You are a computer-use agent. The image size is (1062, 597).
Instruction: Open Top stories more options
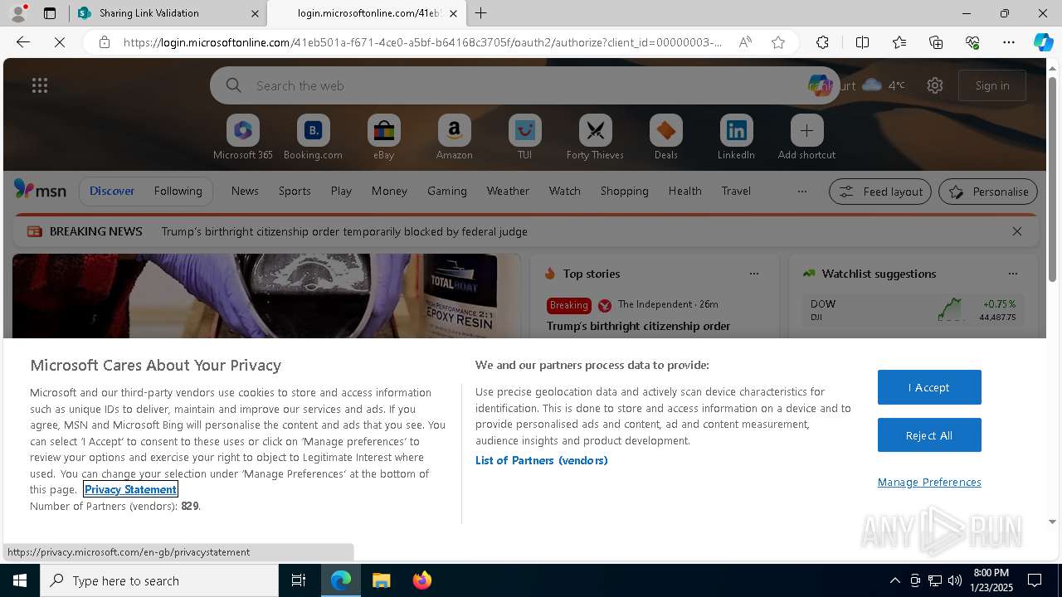click(x=754, y=274)
